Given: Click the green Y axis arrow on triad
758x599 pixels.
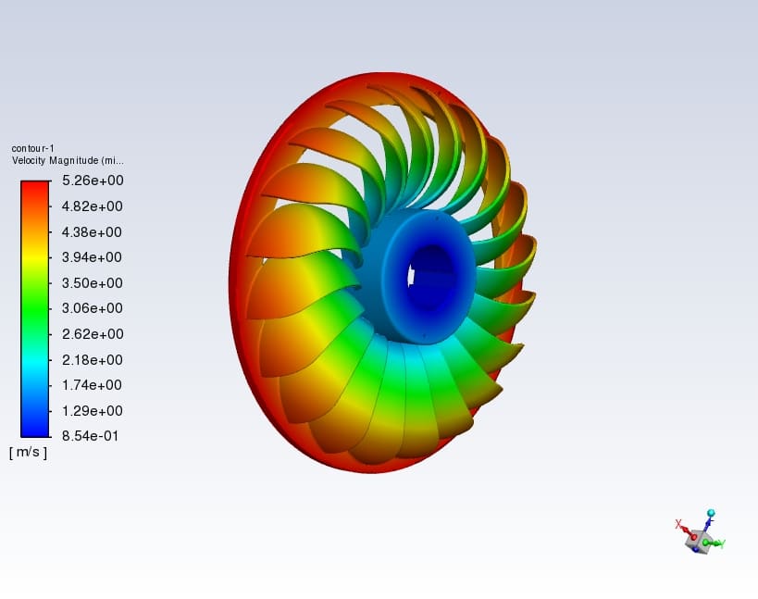Looking at the screenshot, I should pyautogui.click(x=716, y=543).
